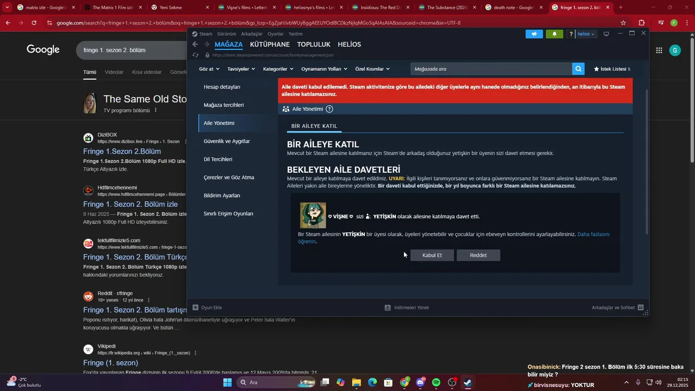Click VİŞNE's avatar thumbnail
Image resolution: width=695 pixels, height=391 pixels.
tap(313, 216)
